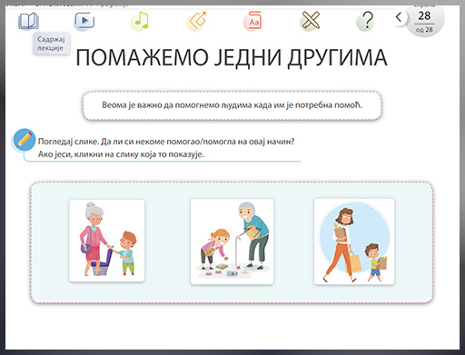Viewport: 465px width, 355px height.
Task: Click the orange interactive exercise icon
Action: click(197, 21)
